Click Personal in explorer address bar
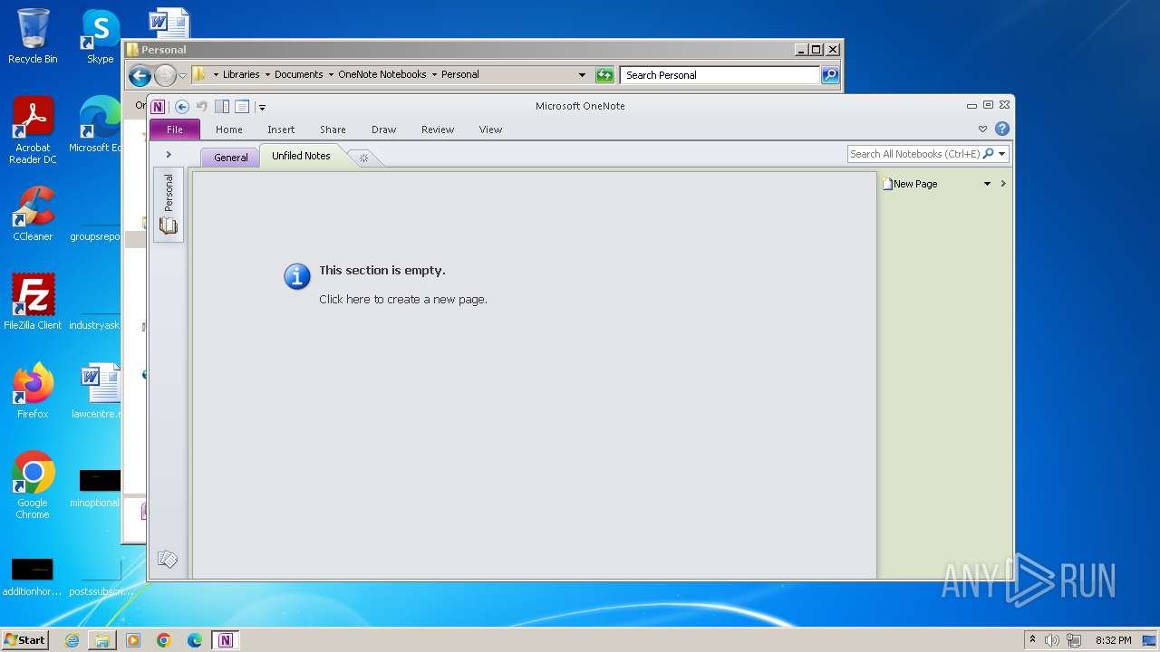The image size is (1160, 652). point(460,75)
